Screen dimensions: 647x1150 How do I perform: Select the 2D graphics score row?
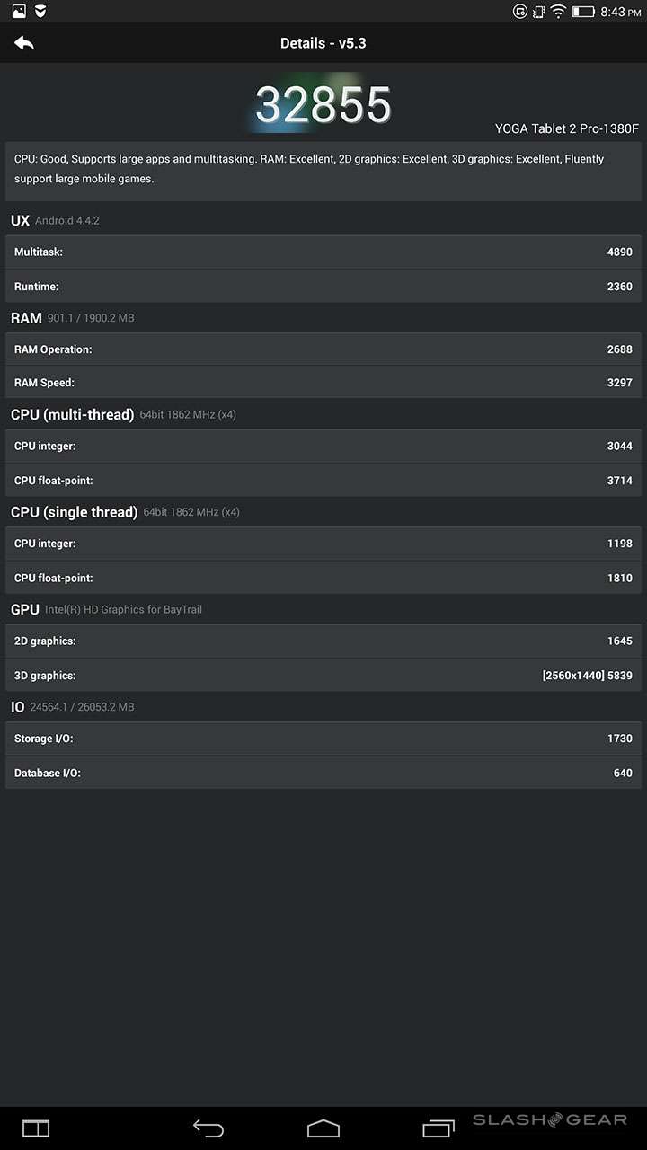click(323, 641)
